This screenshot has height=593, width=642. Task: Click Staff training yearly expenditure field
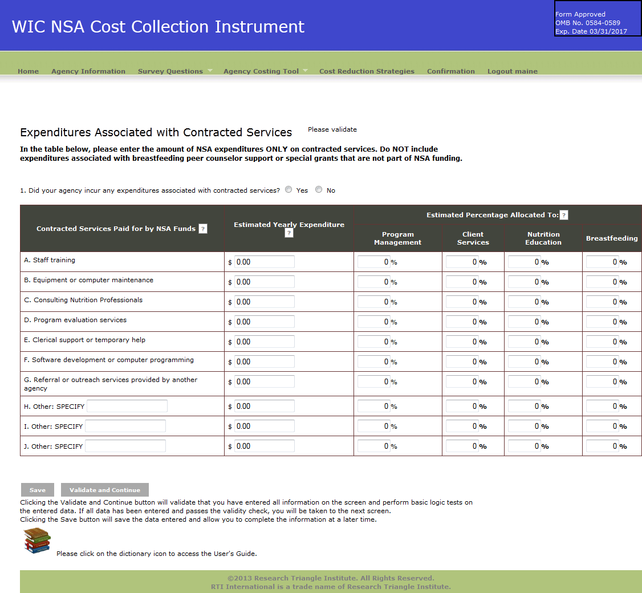click(x=264, y=262)
